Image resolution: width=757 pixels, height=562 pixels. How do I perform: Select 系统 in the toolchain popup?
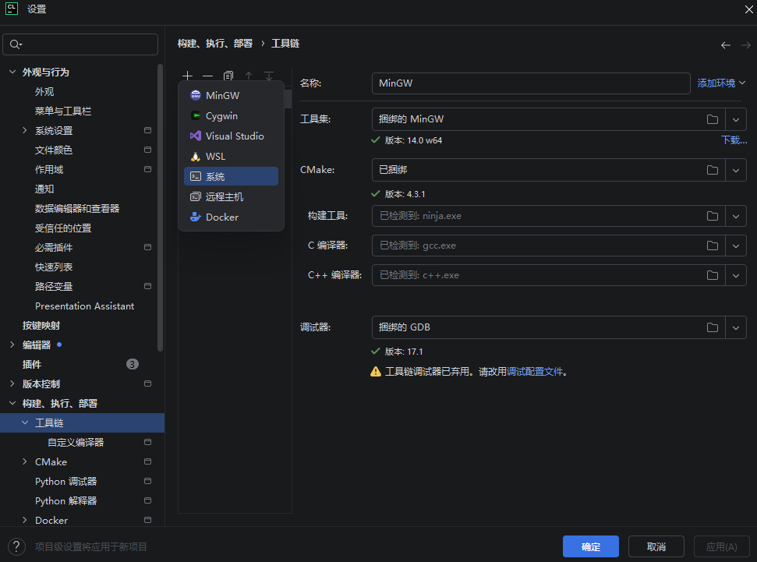(232, 176)
